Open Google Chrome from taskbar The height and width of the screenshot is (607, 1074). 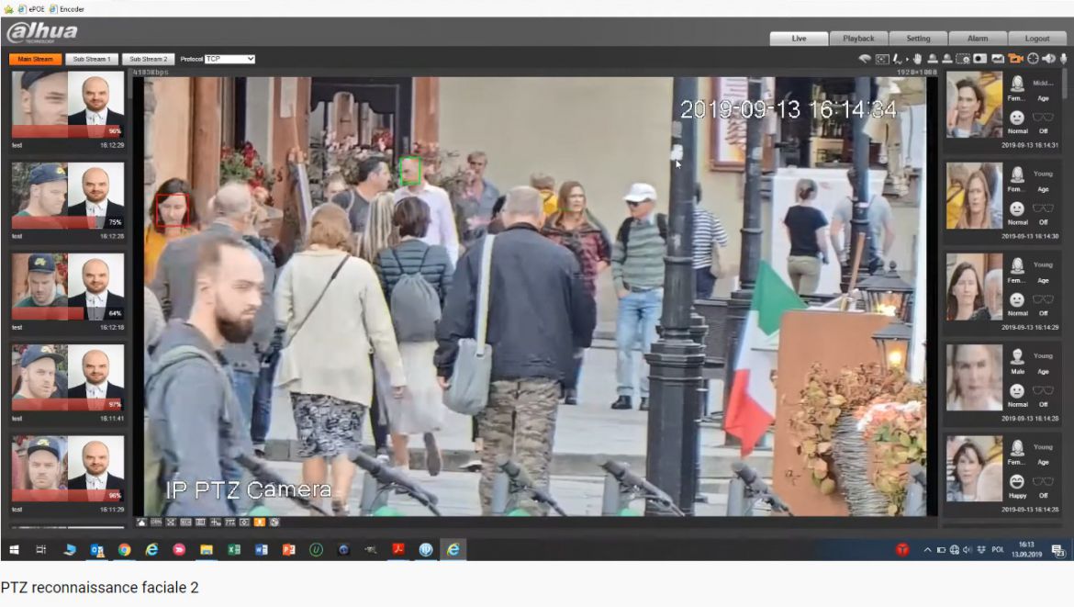pos(124,549)
